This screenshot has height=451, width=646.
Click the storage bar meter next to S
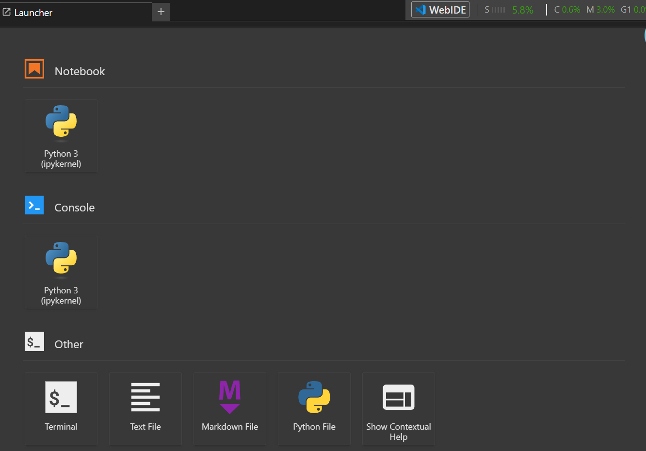pos(499,10)
